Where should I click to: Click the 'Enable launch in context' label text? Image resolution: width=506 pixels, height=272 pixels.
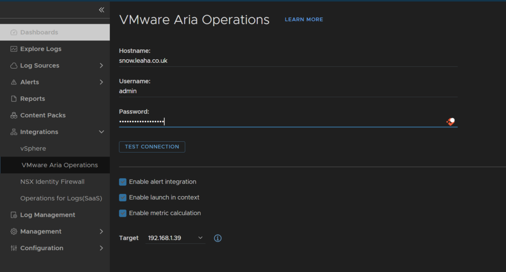tap(164, 197)
